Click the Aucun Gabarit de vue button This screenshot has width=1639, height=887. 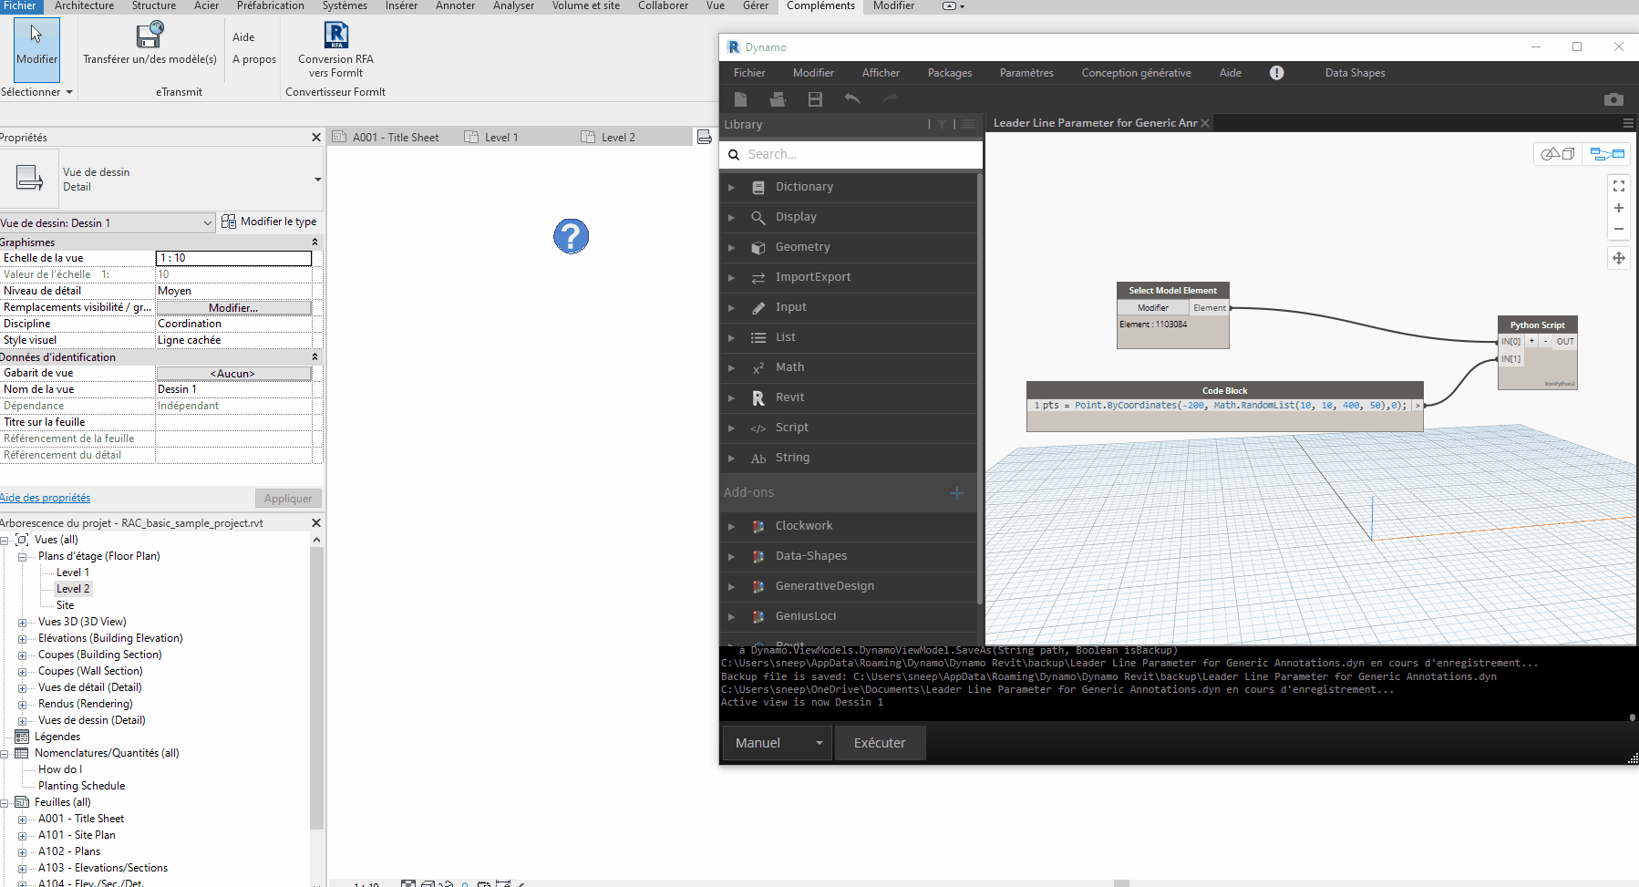click(234, 374)
